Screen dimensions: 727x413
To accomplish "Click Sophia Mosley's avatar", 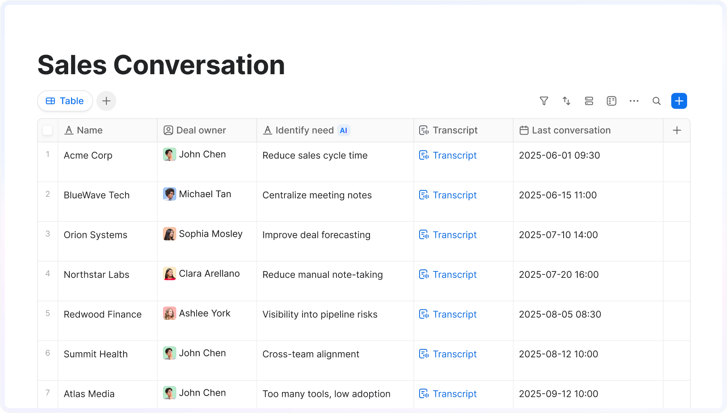I will tap(169, 234).
